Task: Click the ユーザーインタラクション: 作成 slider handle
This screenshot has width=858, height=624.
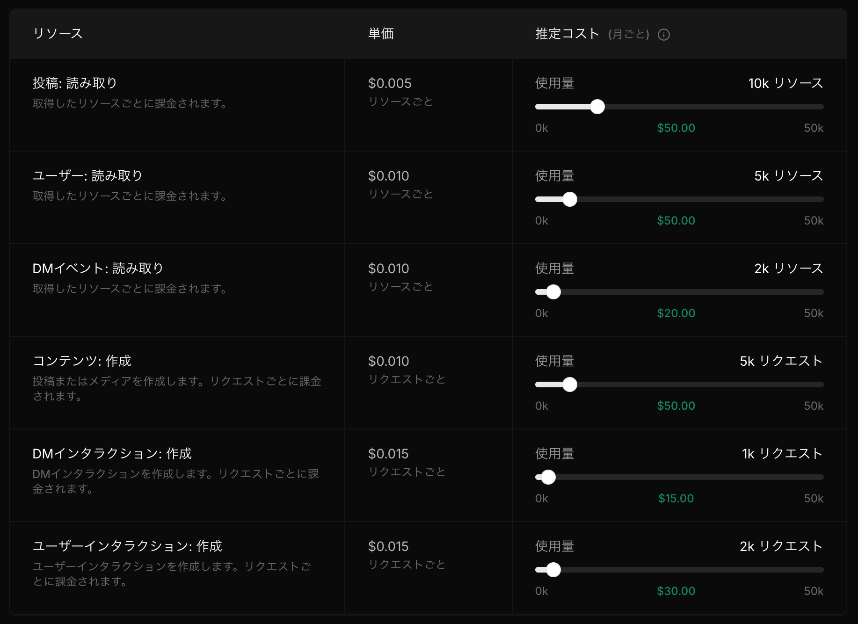Action: (x=554, y=570)
